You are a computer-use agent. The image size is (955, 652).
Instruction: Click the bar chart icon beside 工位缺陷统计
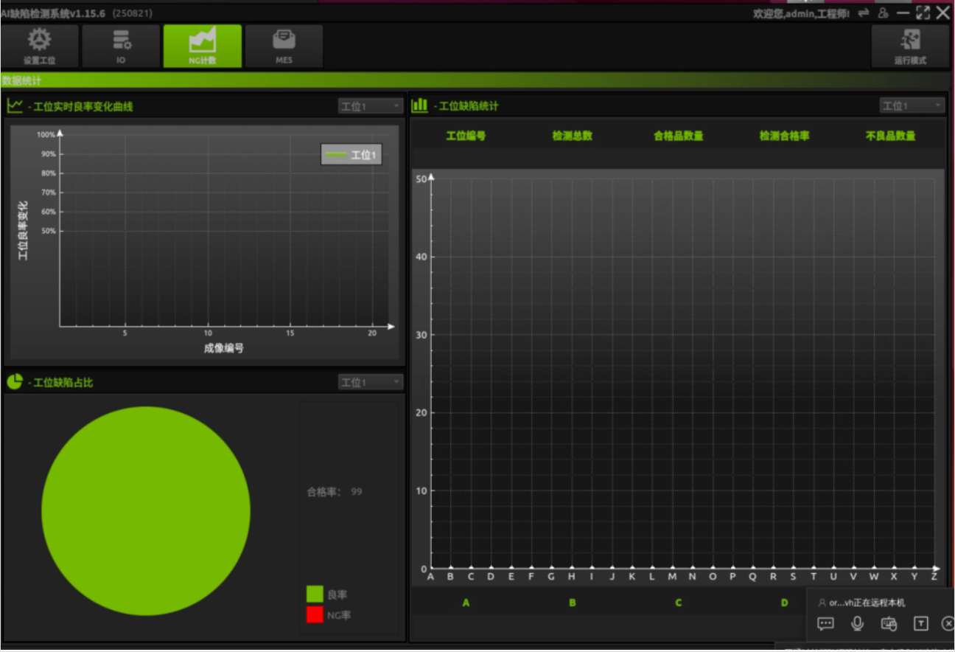coord(419,105)
